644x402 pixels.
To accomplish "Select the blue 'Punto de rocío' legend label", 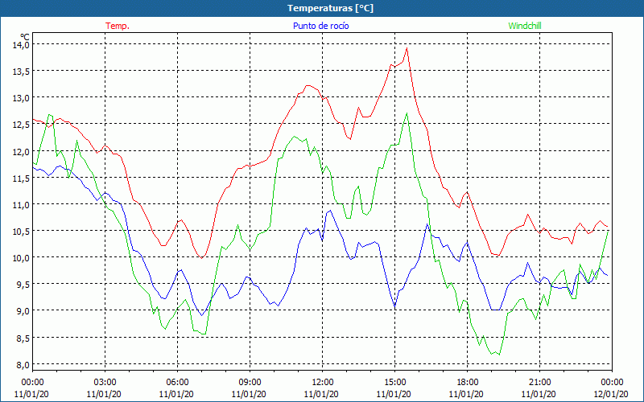I will click(x=320, y=26).
